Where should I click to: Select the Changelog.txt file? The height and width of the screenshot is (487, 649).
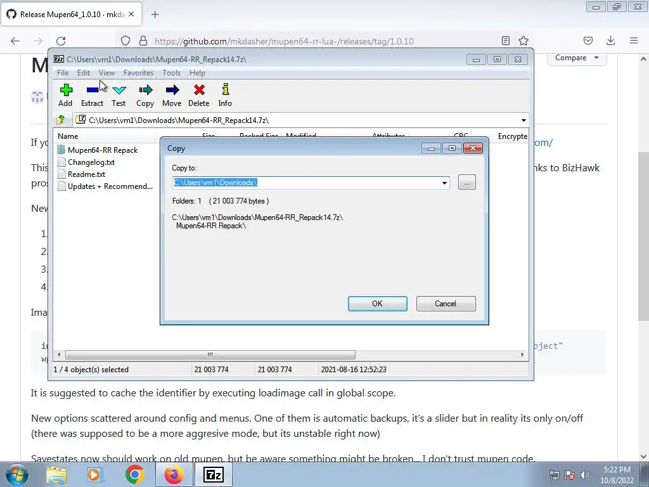coord(91,162)
